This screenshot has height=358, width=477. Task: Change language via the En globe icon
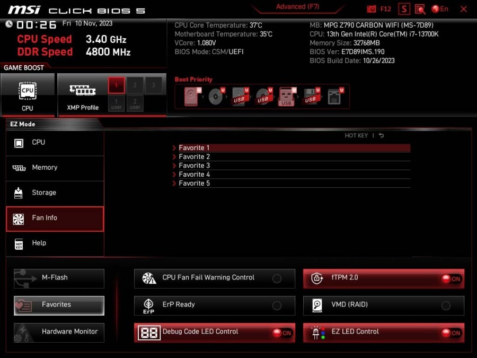(440, 9)
